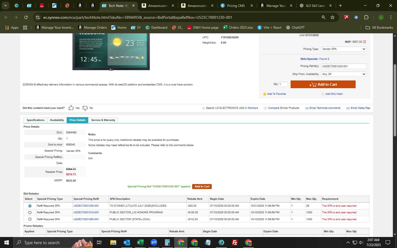Open Zoom from the taskbar
The image size is (397, 248).
tap(154, 242)
